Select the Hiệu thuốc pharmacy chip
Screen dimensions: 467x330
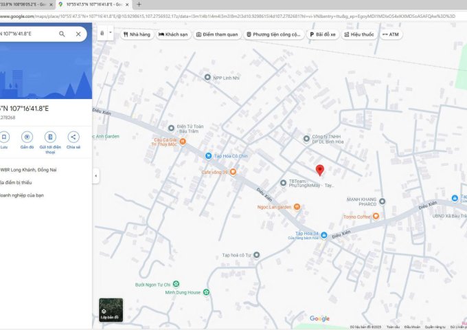click(360, 34)
